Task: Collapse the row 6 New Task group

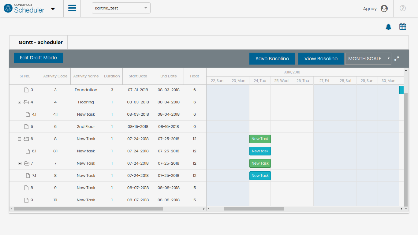Action: tap(20, 139)
